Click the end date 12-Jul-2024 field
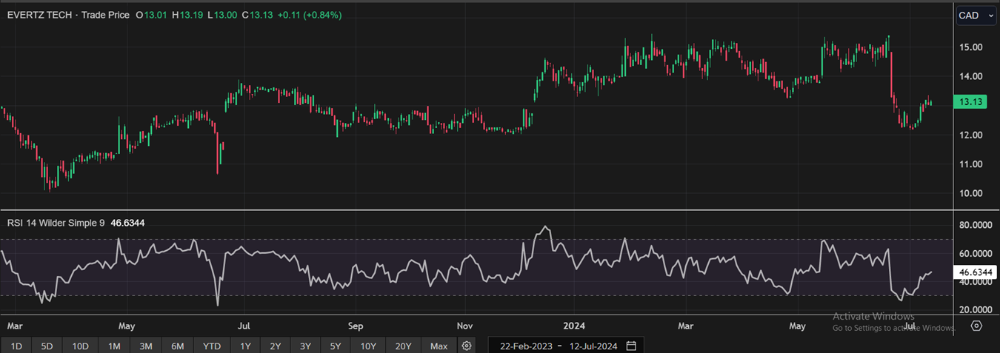 pyautogui.click(x=594, y=346)
